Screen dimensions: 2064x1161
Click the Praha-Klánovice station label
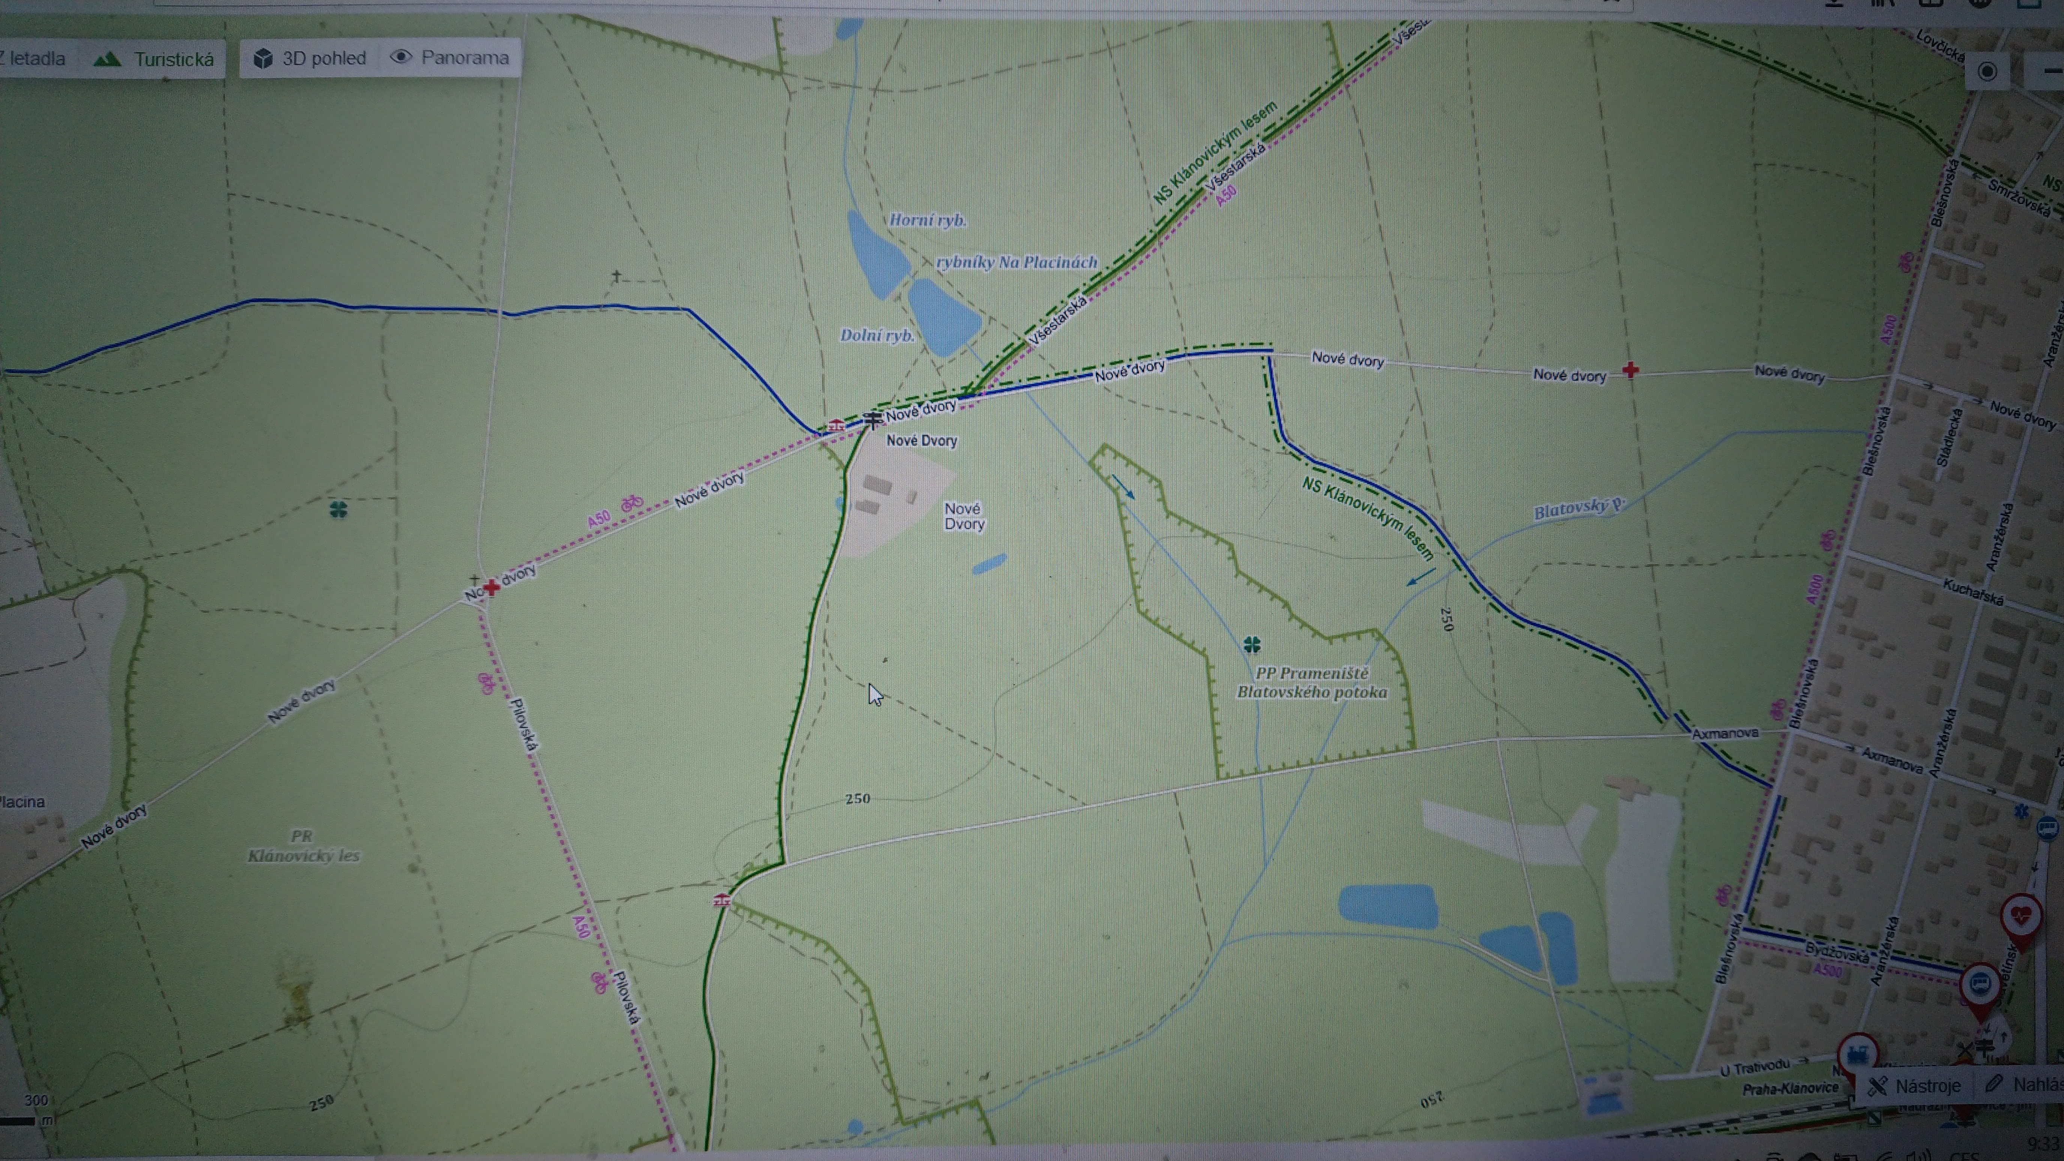pyautogui.click(x=1790, y=1088)
